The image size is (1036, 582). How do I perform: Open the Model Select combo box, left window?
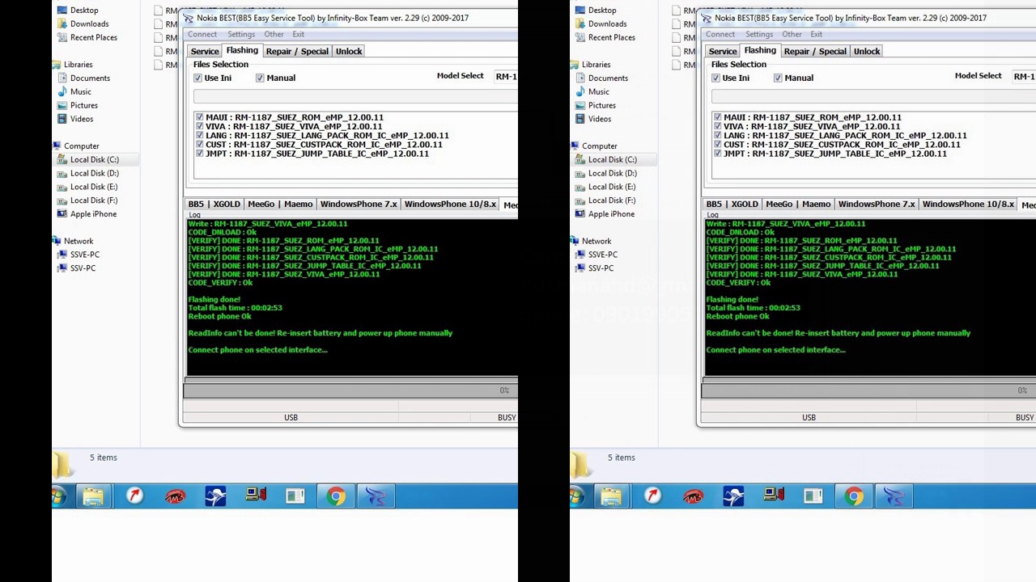pos(505,77)
